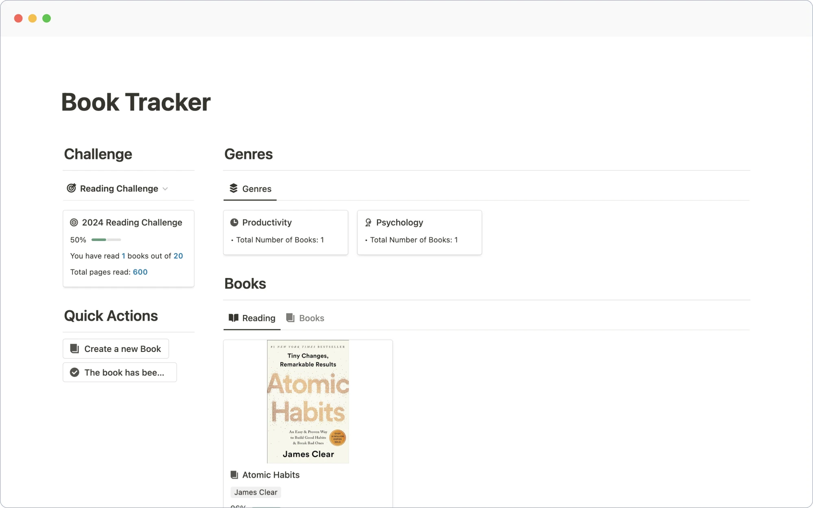
Task: Click the James Clear author tag
Action: [x=255, y=492]
